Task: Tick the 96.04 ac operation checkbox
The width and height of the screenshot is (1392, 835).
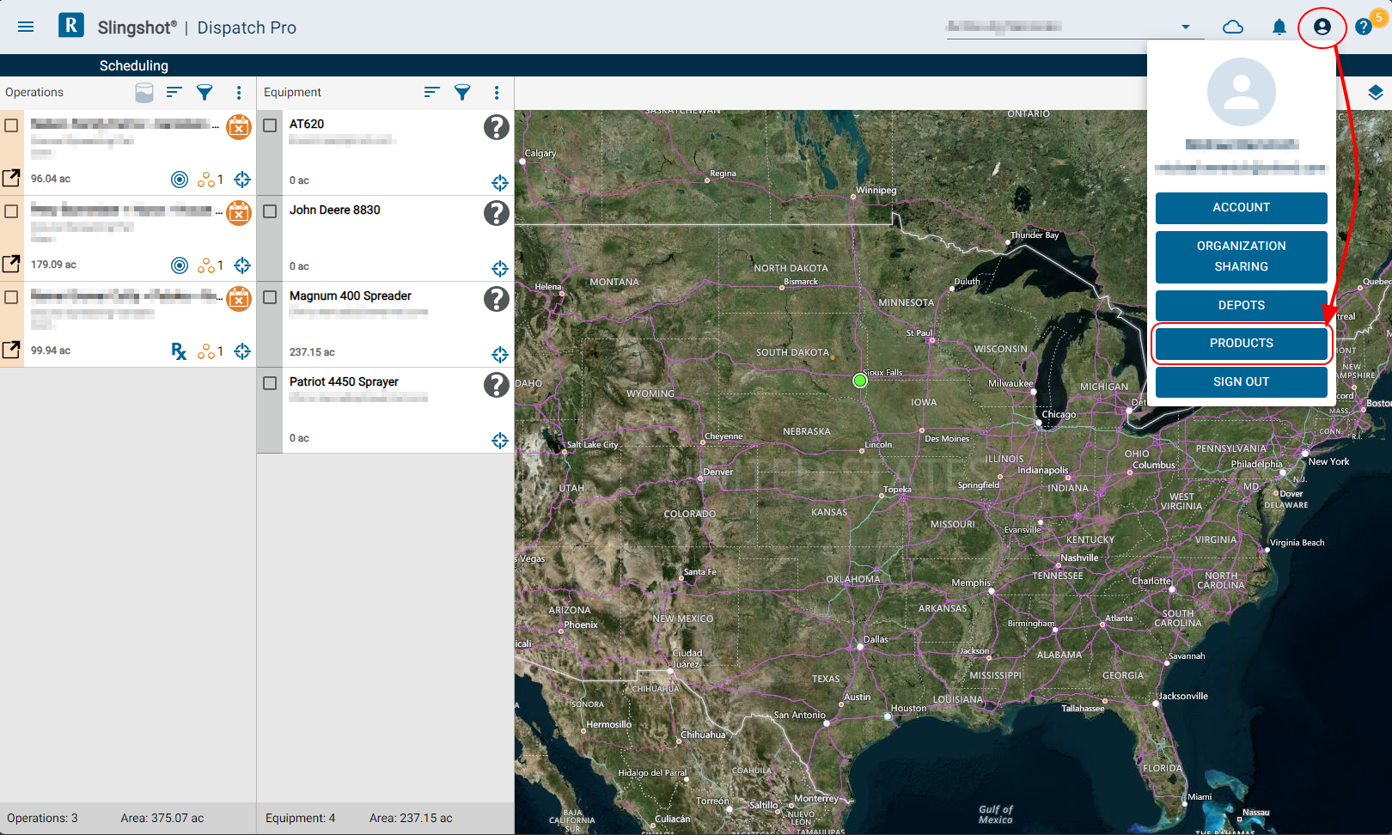Action: click(12, 125)
